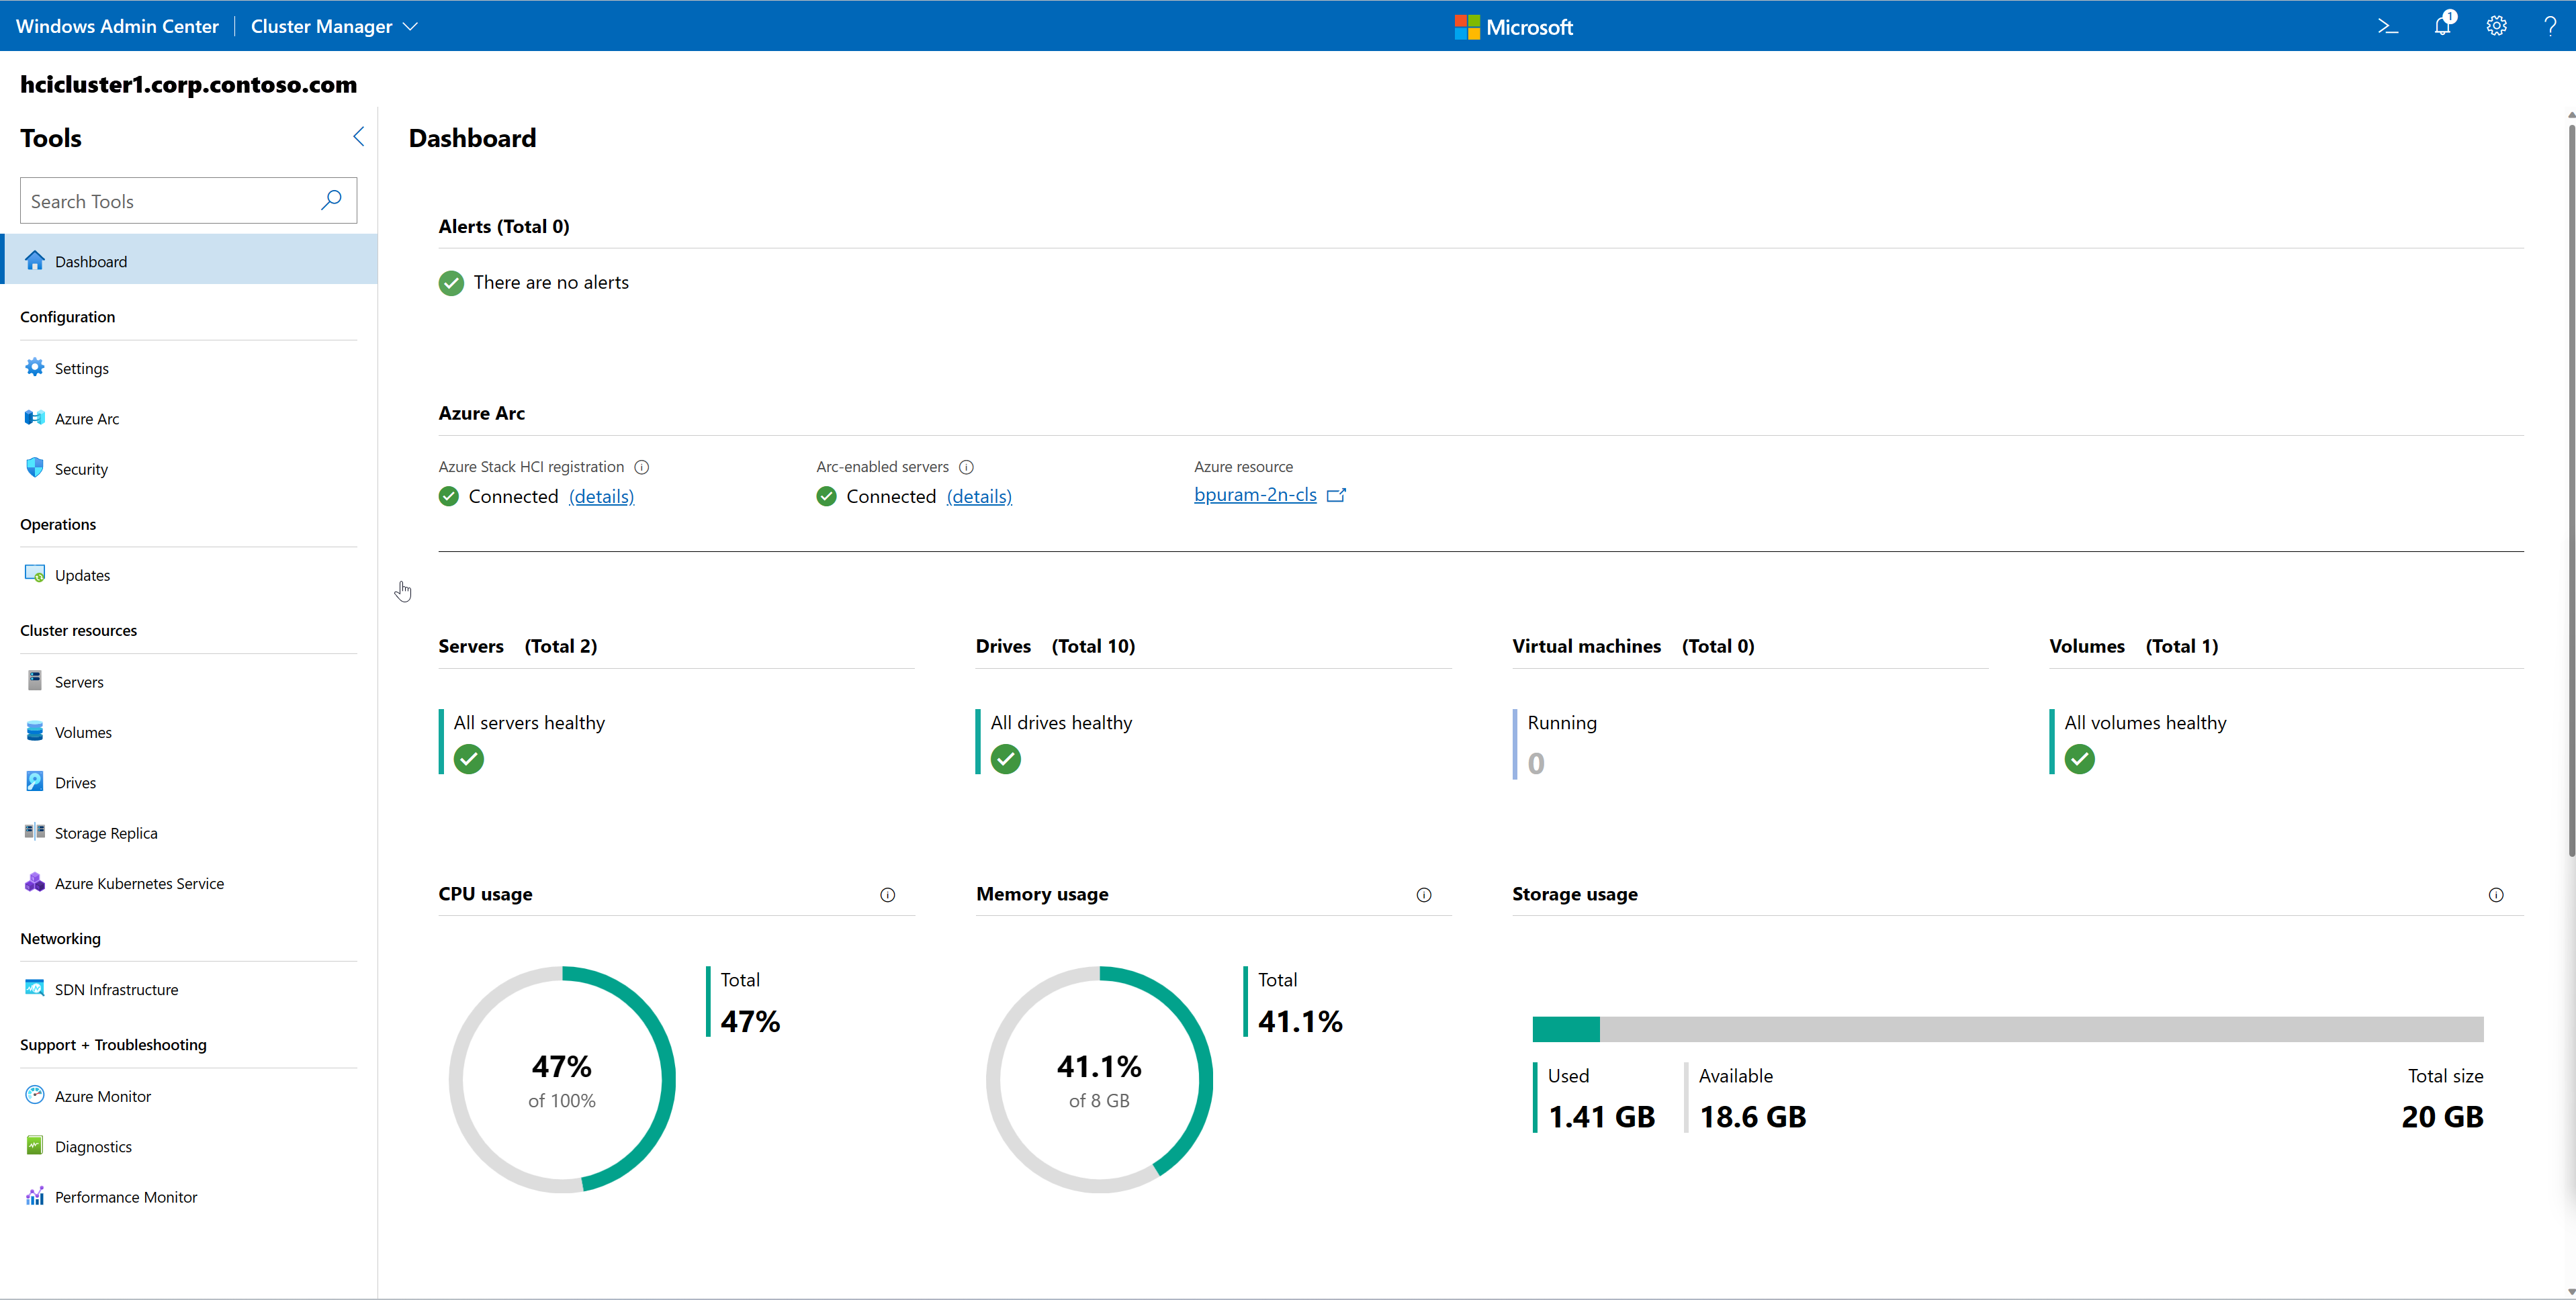Image resolution: width=2576 pixels, height=1300 pixels.
Task: Click Windows Admin Center in the top bar
Action: pos(117,26)
